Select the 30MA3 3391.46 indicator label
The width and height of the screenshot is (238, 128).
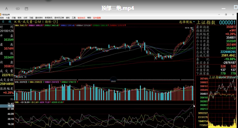(x=68, y=25)
